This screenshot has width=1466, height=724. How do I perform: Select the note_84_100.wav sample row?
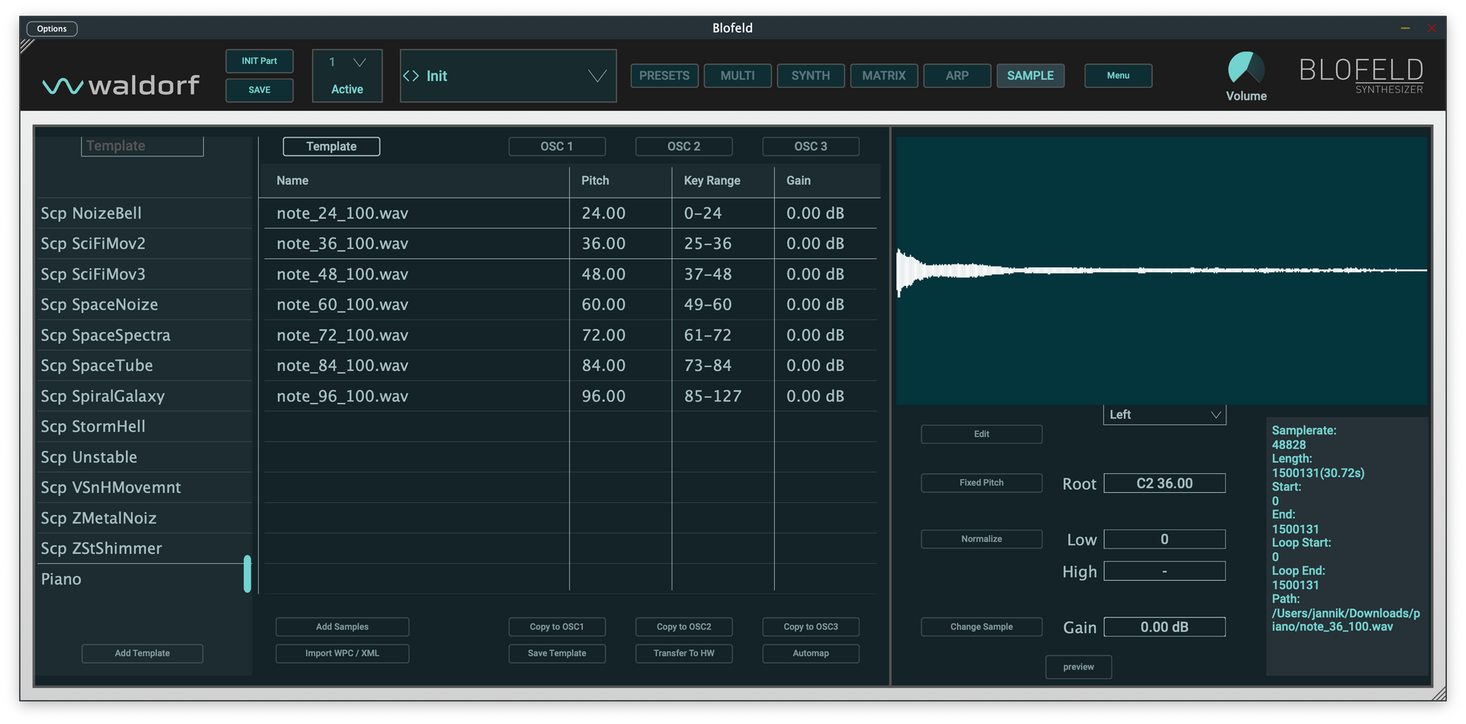tap(570, 366)
